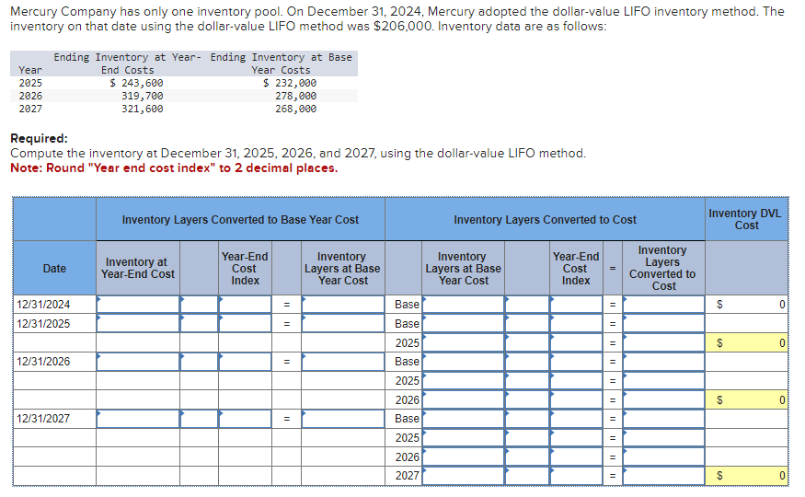Image resolution: width=805 pixels, height=497 pixels.
Task: Click layer amount field beside 2025 label under 12/31/2025
Action: (x=463, y=342)
